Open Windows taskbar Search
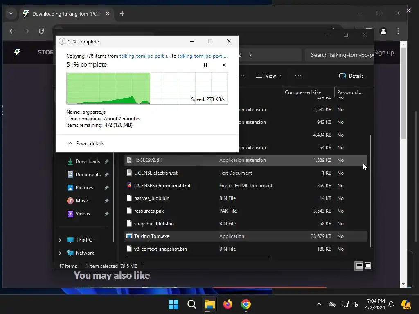419x314 pixels. pyautogui.click(x=192, y=304)
